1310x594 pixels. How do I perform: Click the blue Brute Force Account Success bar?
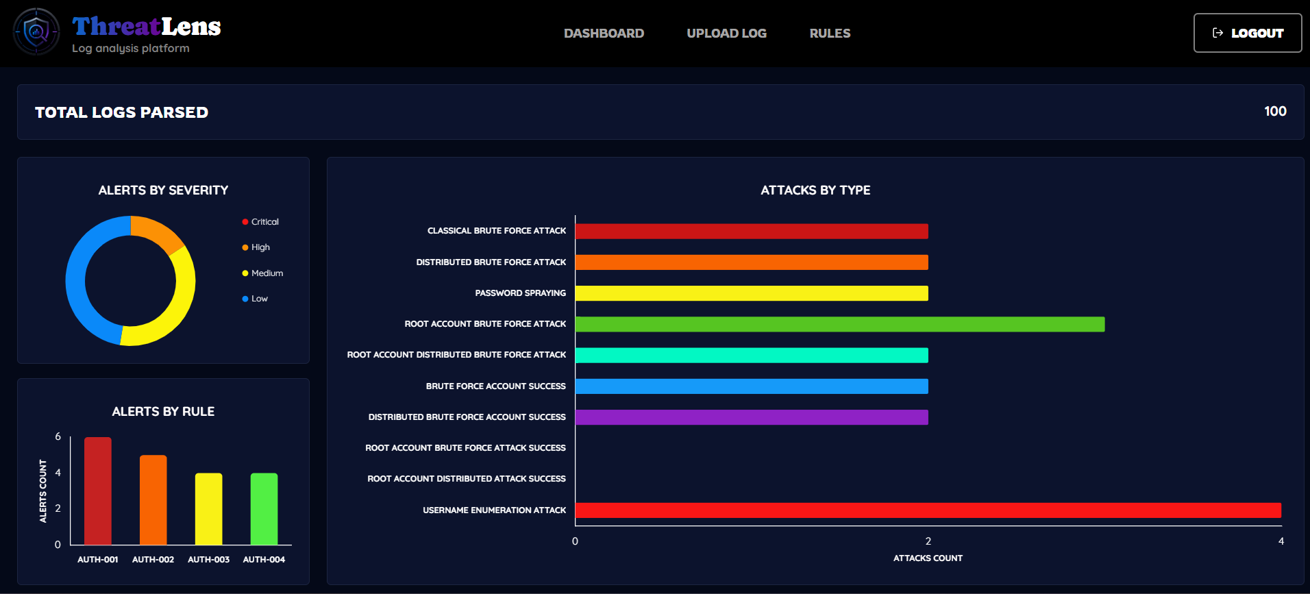tap(752, 386)
